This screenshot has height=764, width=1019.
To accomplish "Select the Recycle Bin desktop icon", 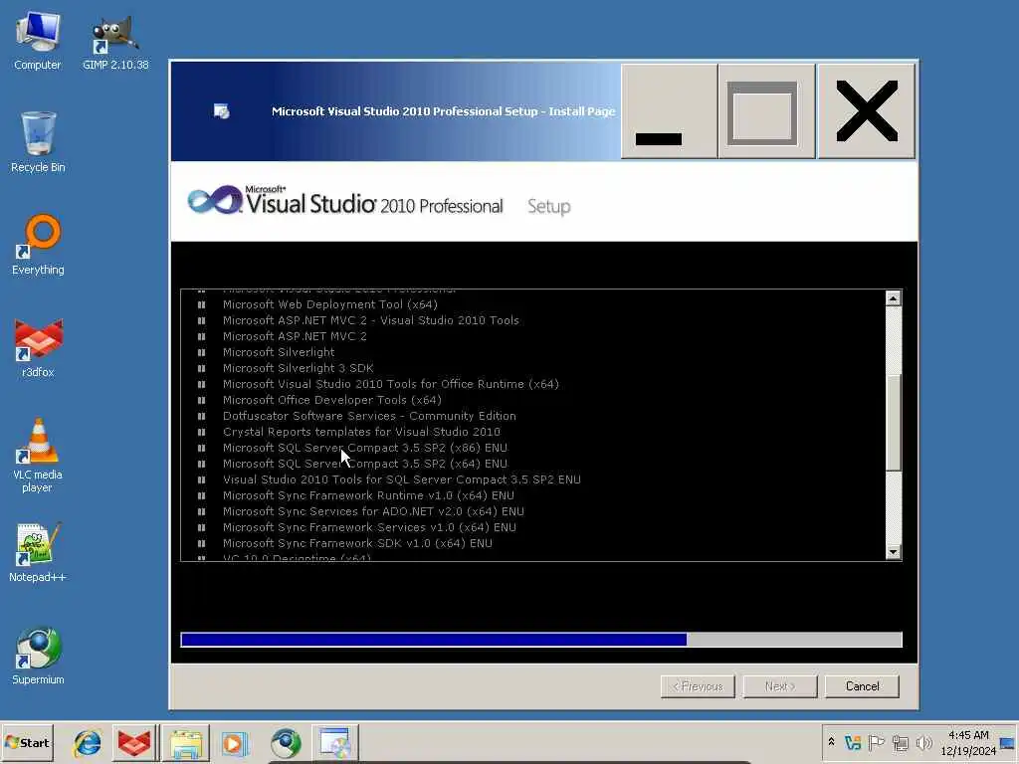I will tap(38, 141).
